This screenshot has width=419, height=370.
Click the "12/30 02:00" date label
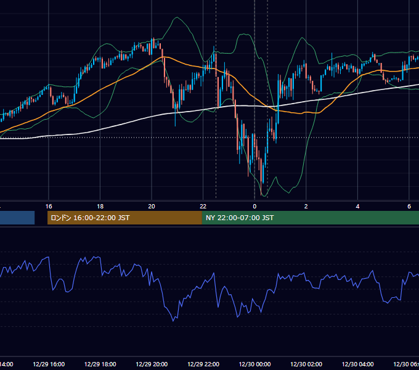tap(306, 364)
